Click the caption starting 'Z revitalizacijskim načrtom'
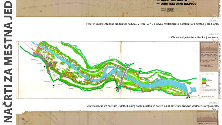Viewport: 222px width, 125px height. tap(153, 106)
